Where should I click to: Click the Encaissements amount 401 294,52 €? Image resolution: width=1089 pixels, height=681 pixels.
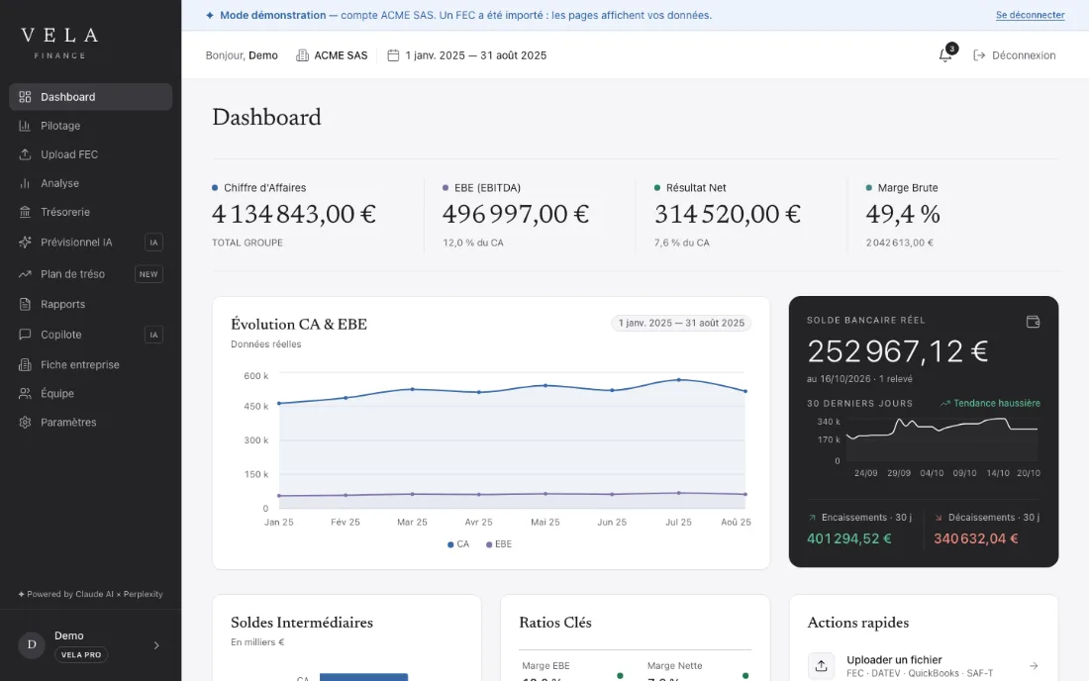click(x=849, y=538)
